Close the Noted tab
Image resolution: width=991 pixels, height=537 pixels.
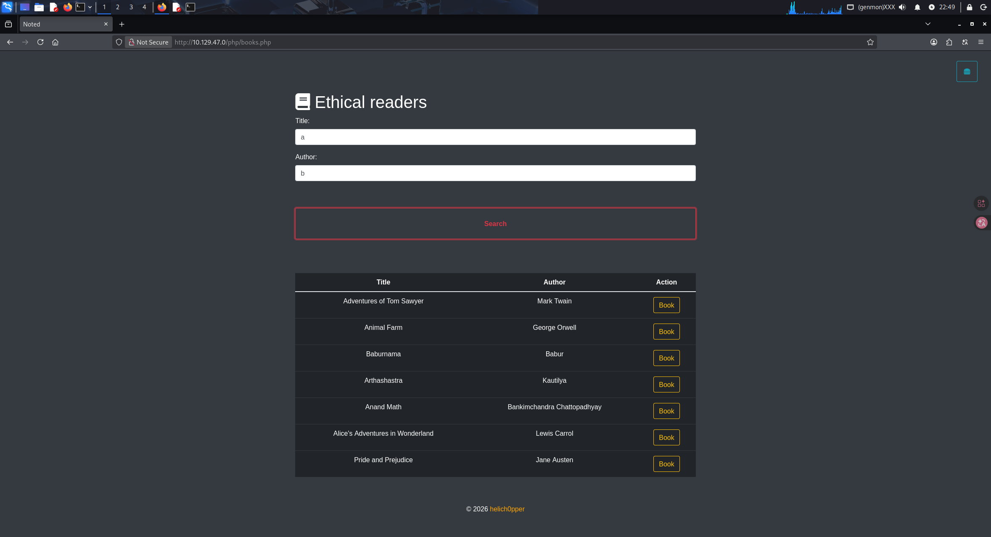point(106,24)
